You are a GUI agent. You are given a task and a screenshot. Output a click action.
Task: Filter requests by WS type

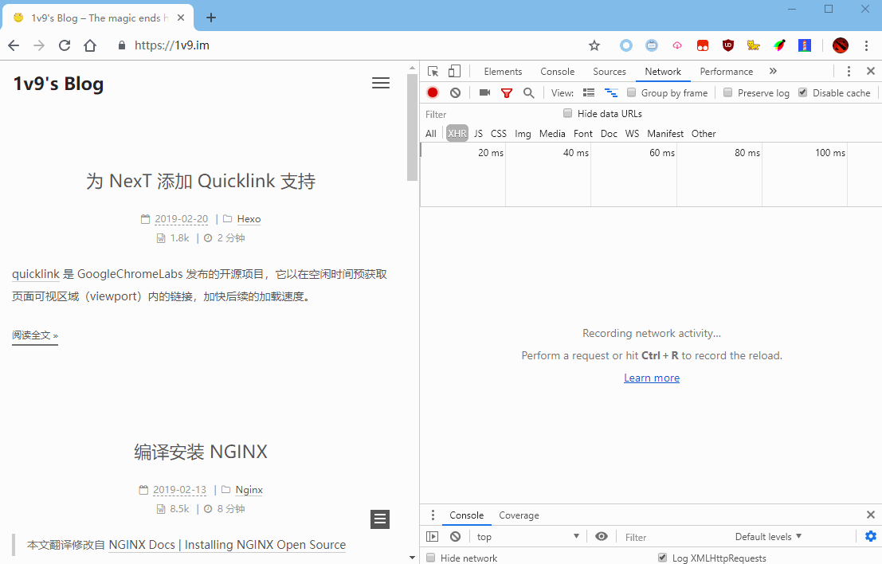tap(633, 134)
